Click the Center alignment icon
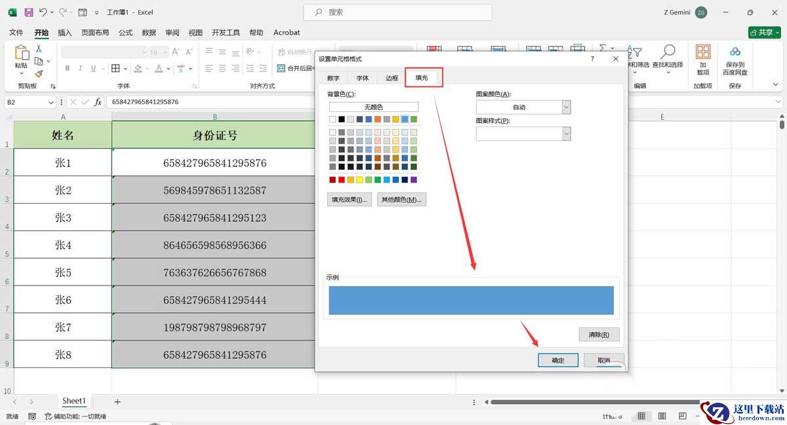787x425 pixels. coord(221,68)
